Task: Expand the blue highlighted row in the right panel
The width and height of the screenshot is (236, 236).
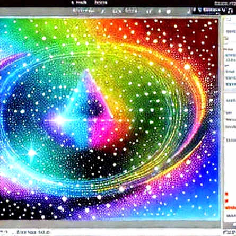Action: [x=230, y=55]
